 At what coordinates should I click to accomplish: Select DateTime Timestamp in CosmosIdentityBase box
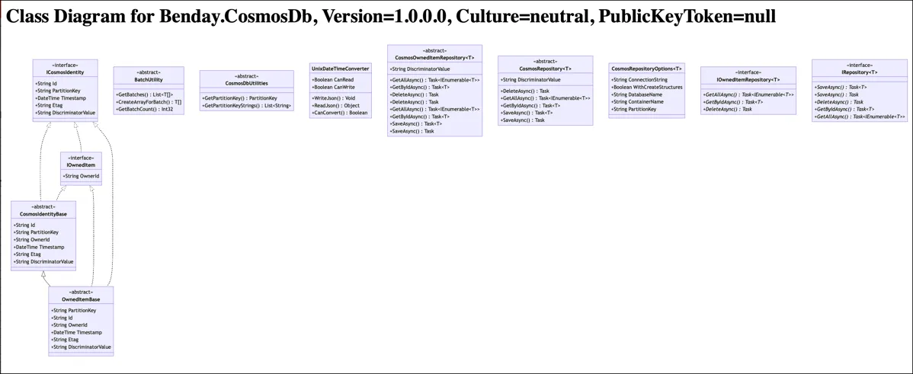coord(39,248)
